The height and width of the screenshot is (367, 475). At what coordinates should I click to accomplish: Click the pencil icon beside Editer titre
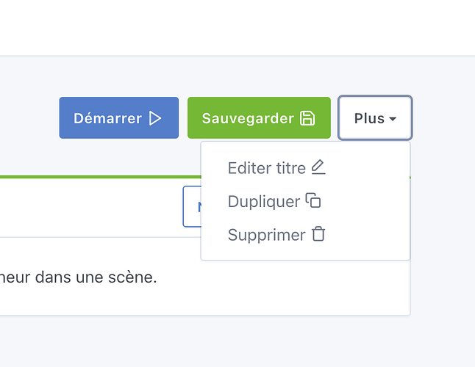coord(318,168)
